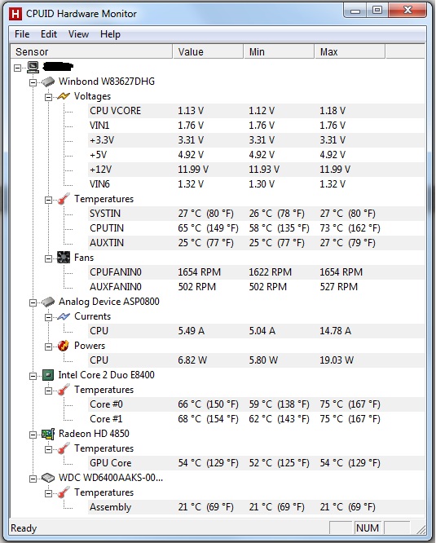
Task: Open the Help menu
Action: 110,34
